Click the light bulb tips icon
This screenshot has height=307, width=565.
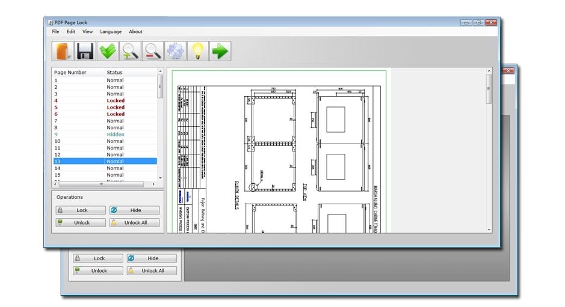[x=197, y=50]
